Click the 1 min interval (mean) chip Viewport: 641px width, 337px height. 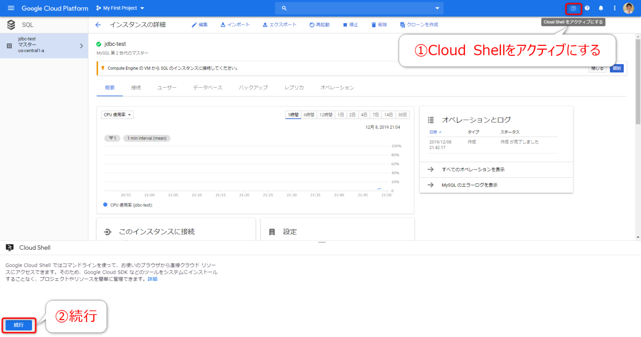(147, 138)
